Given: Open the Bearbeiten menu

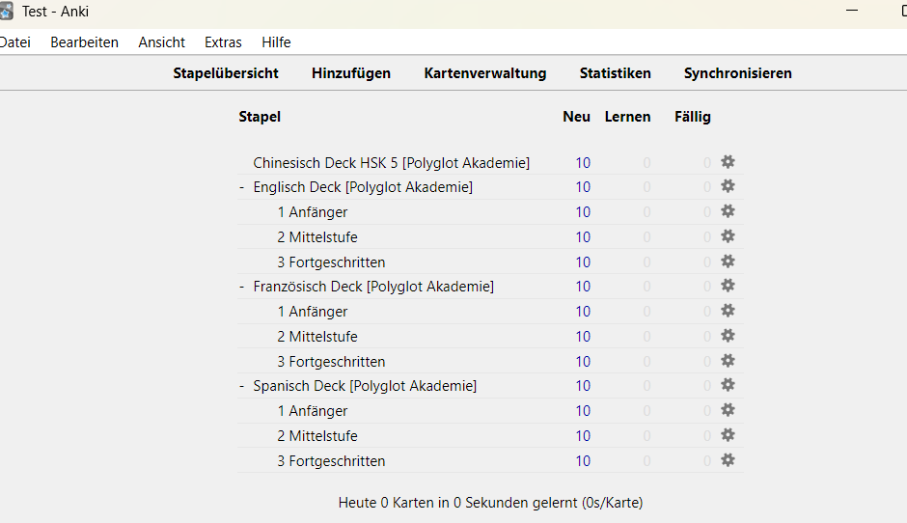Looking at the screenshot, I should point(85,42).
